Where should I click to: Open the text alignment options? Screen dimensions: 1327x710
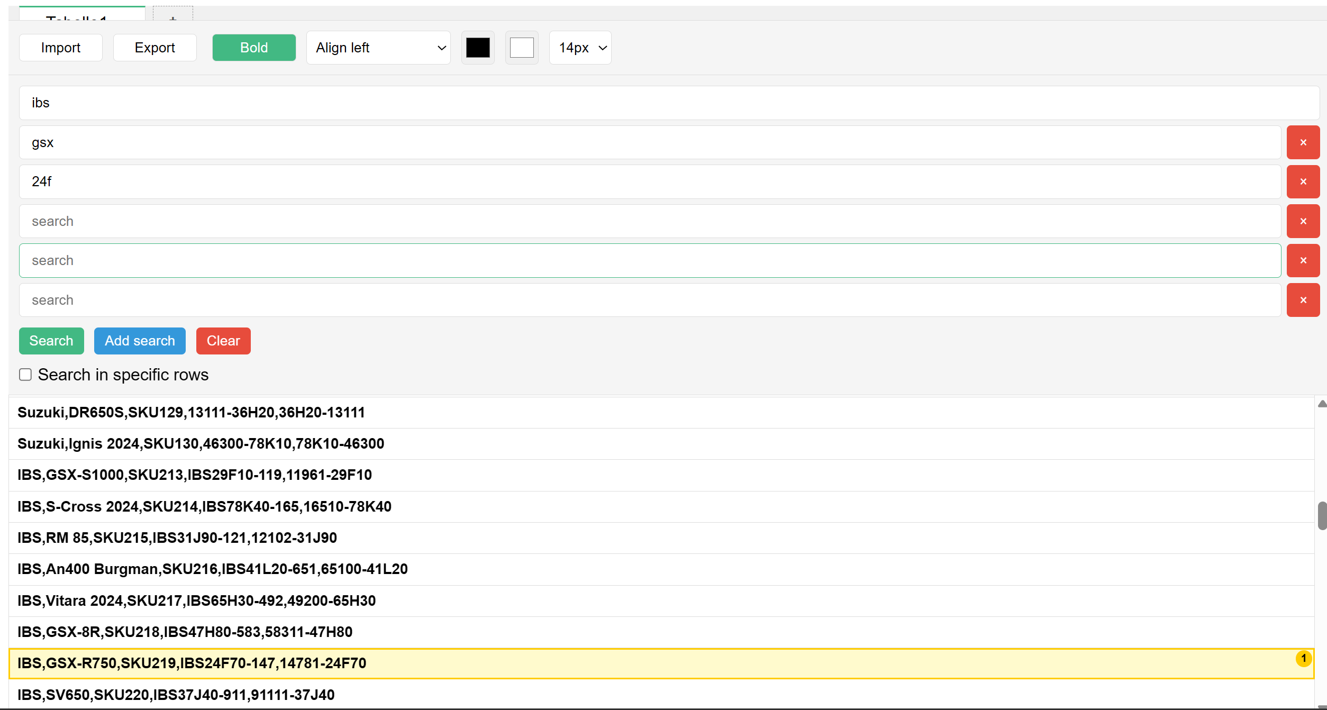pos(378,47)
